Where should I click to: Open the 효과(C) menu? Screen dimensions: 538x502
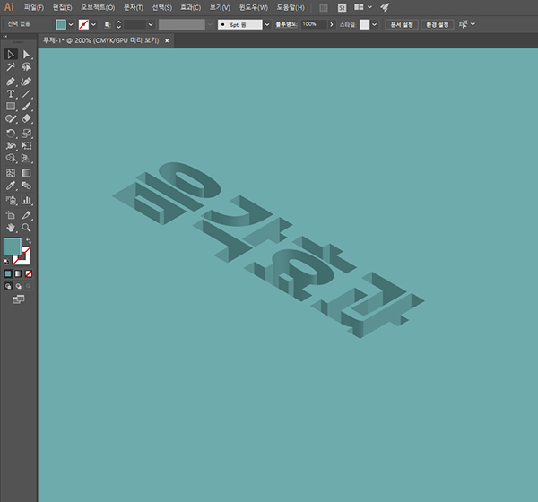pyautogui.click(x=191, y=7)
